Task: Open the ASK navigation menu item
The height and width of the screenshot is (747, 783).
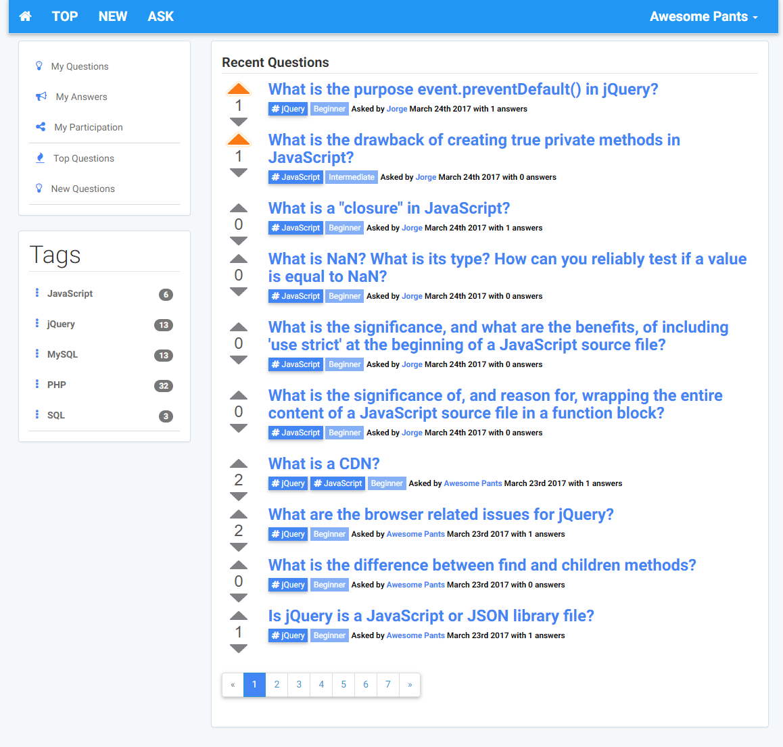Action: click(x=161, y=16)
